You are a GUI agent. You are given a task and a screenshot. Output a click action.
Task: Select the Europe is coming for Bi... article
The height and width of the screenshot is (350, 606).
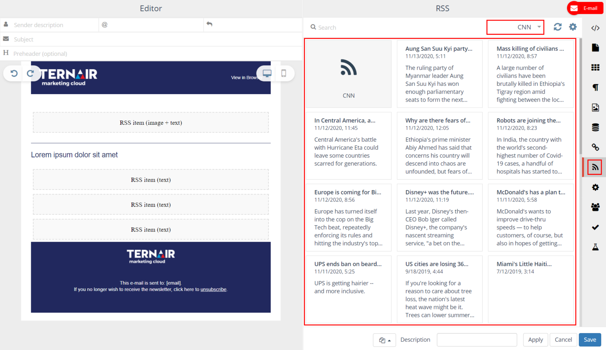(349, 218)
